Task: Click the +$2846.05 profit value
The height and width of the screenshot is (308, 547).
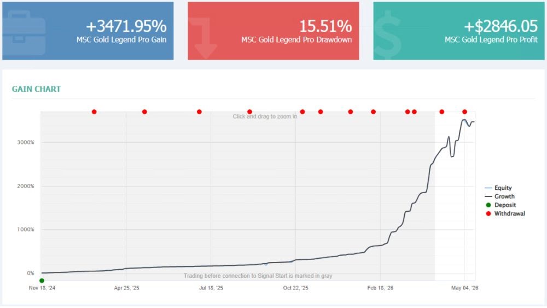Action: click(x=501, y=26)
